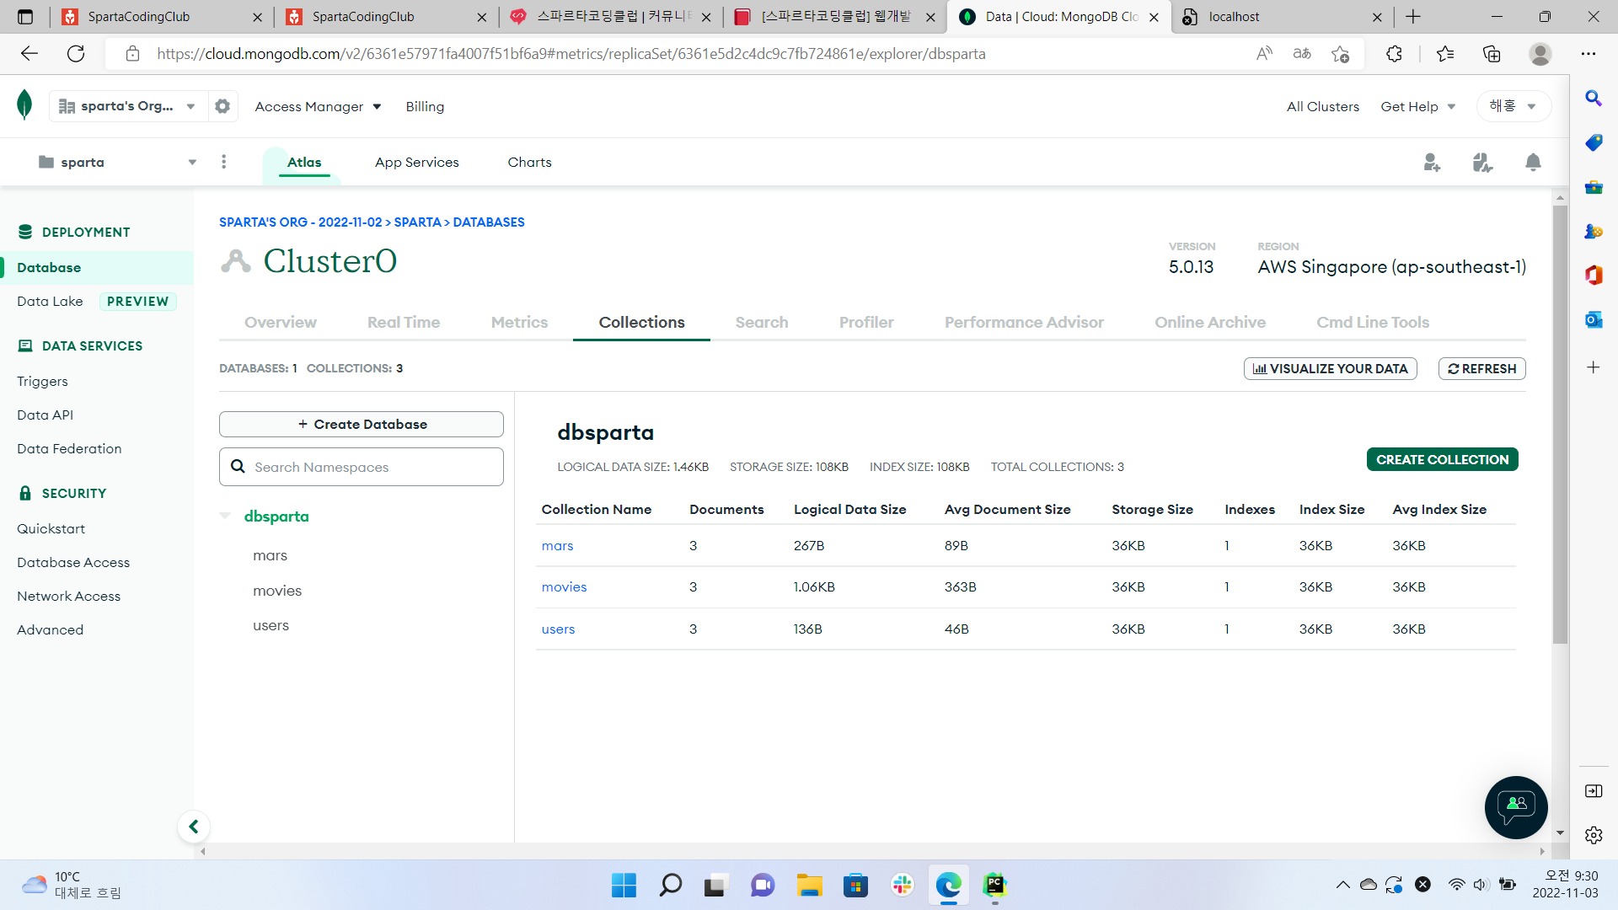Collapse the dbsparta database tree

coord(225,516)
